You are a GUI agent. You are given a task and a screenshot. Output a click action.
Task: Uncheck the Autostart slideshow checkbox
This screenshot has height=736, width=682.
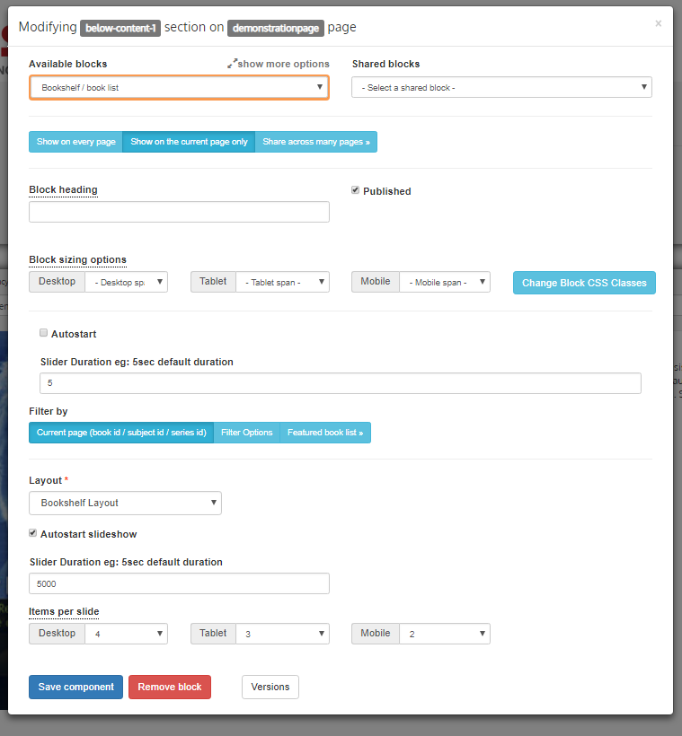33,533
